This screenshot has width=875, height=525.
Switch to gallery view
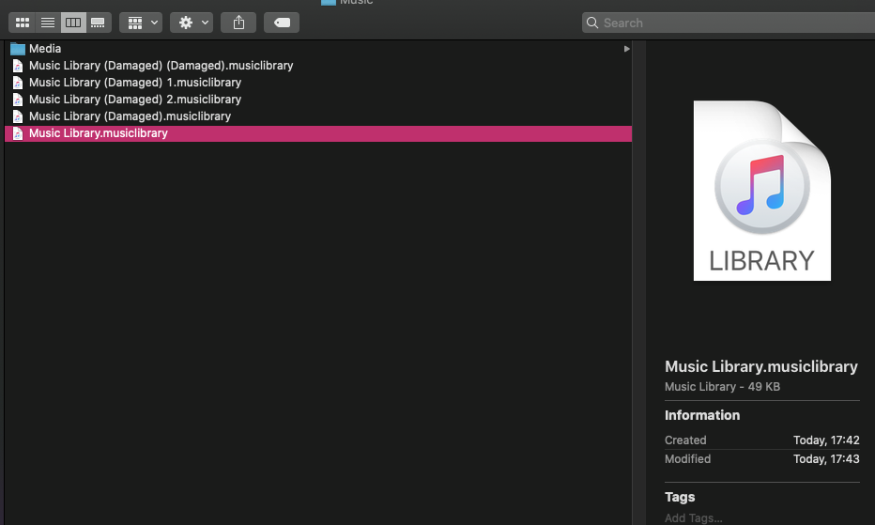point(99,23)
